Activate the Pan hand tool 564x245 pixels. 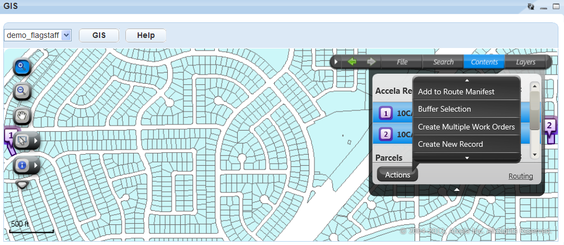[x=22, y=117]
